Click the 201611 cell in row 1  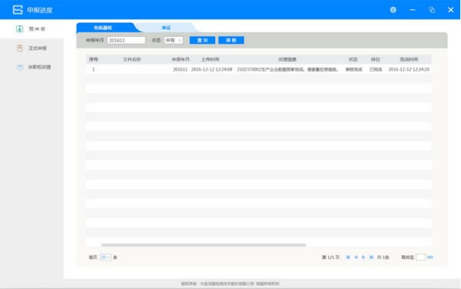(x=180, y=69)
